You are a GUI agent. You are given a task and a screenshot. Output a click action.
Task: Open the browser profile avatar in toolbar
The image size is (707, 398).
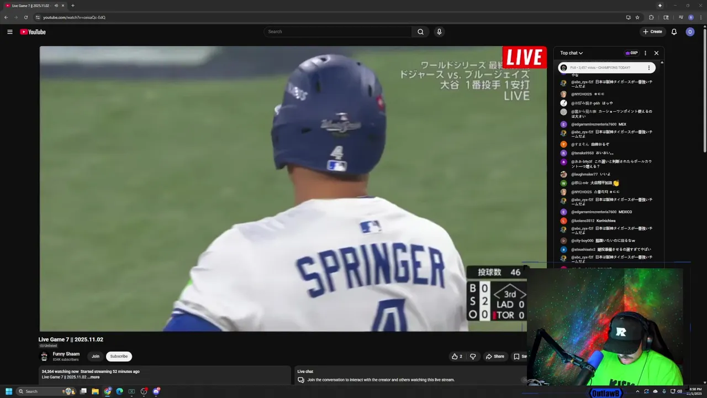tap(690, 17)
